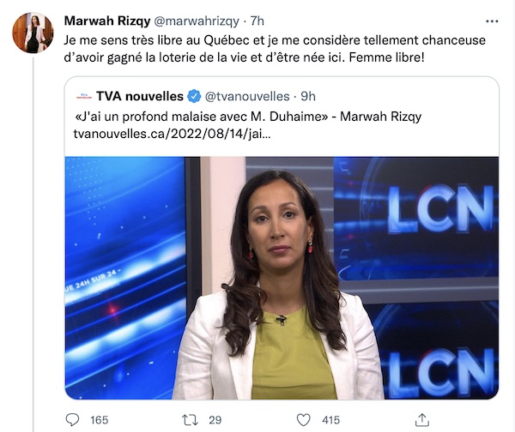The height and width of the screenshot is (432, 515).
Task: Click the 415 likes count
Action: coord(330,420)
